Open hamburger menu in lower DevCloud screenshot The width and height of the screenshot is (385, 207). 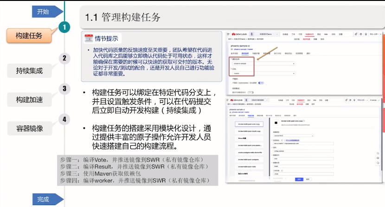(228, 100)
